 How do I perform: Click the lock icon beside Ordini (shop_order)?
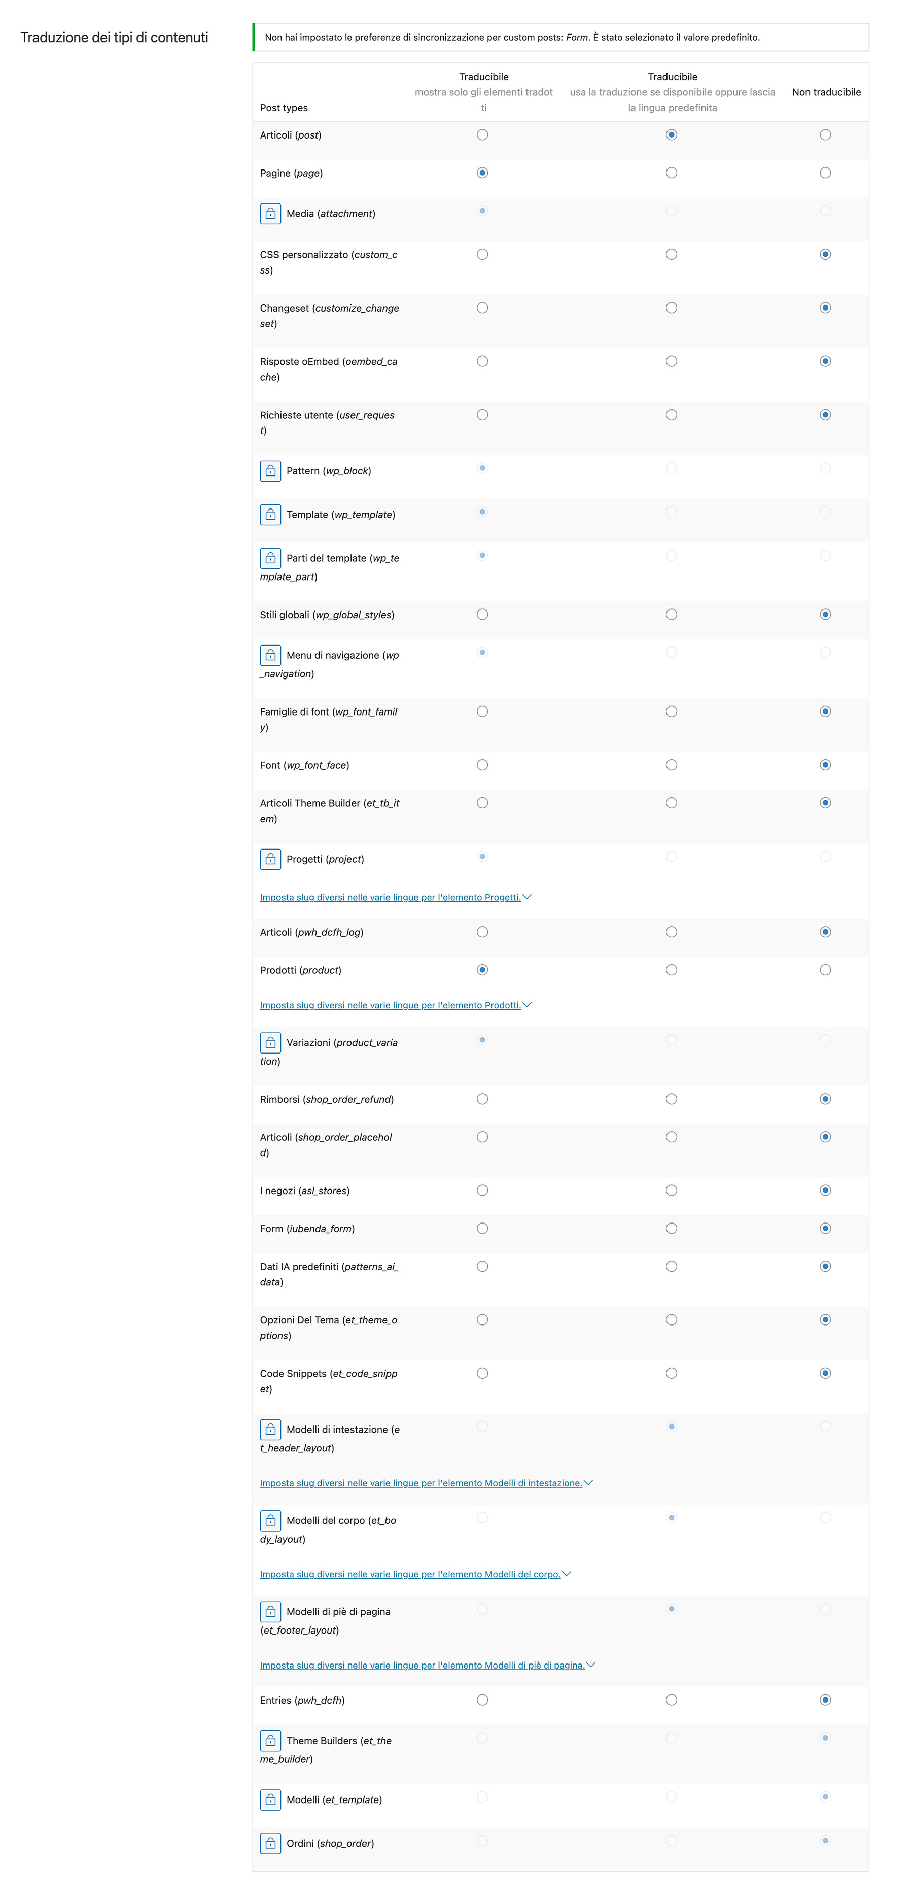270,1843
